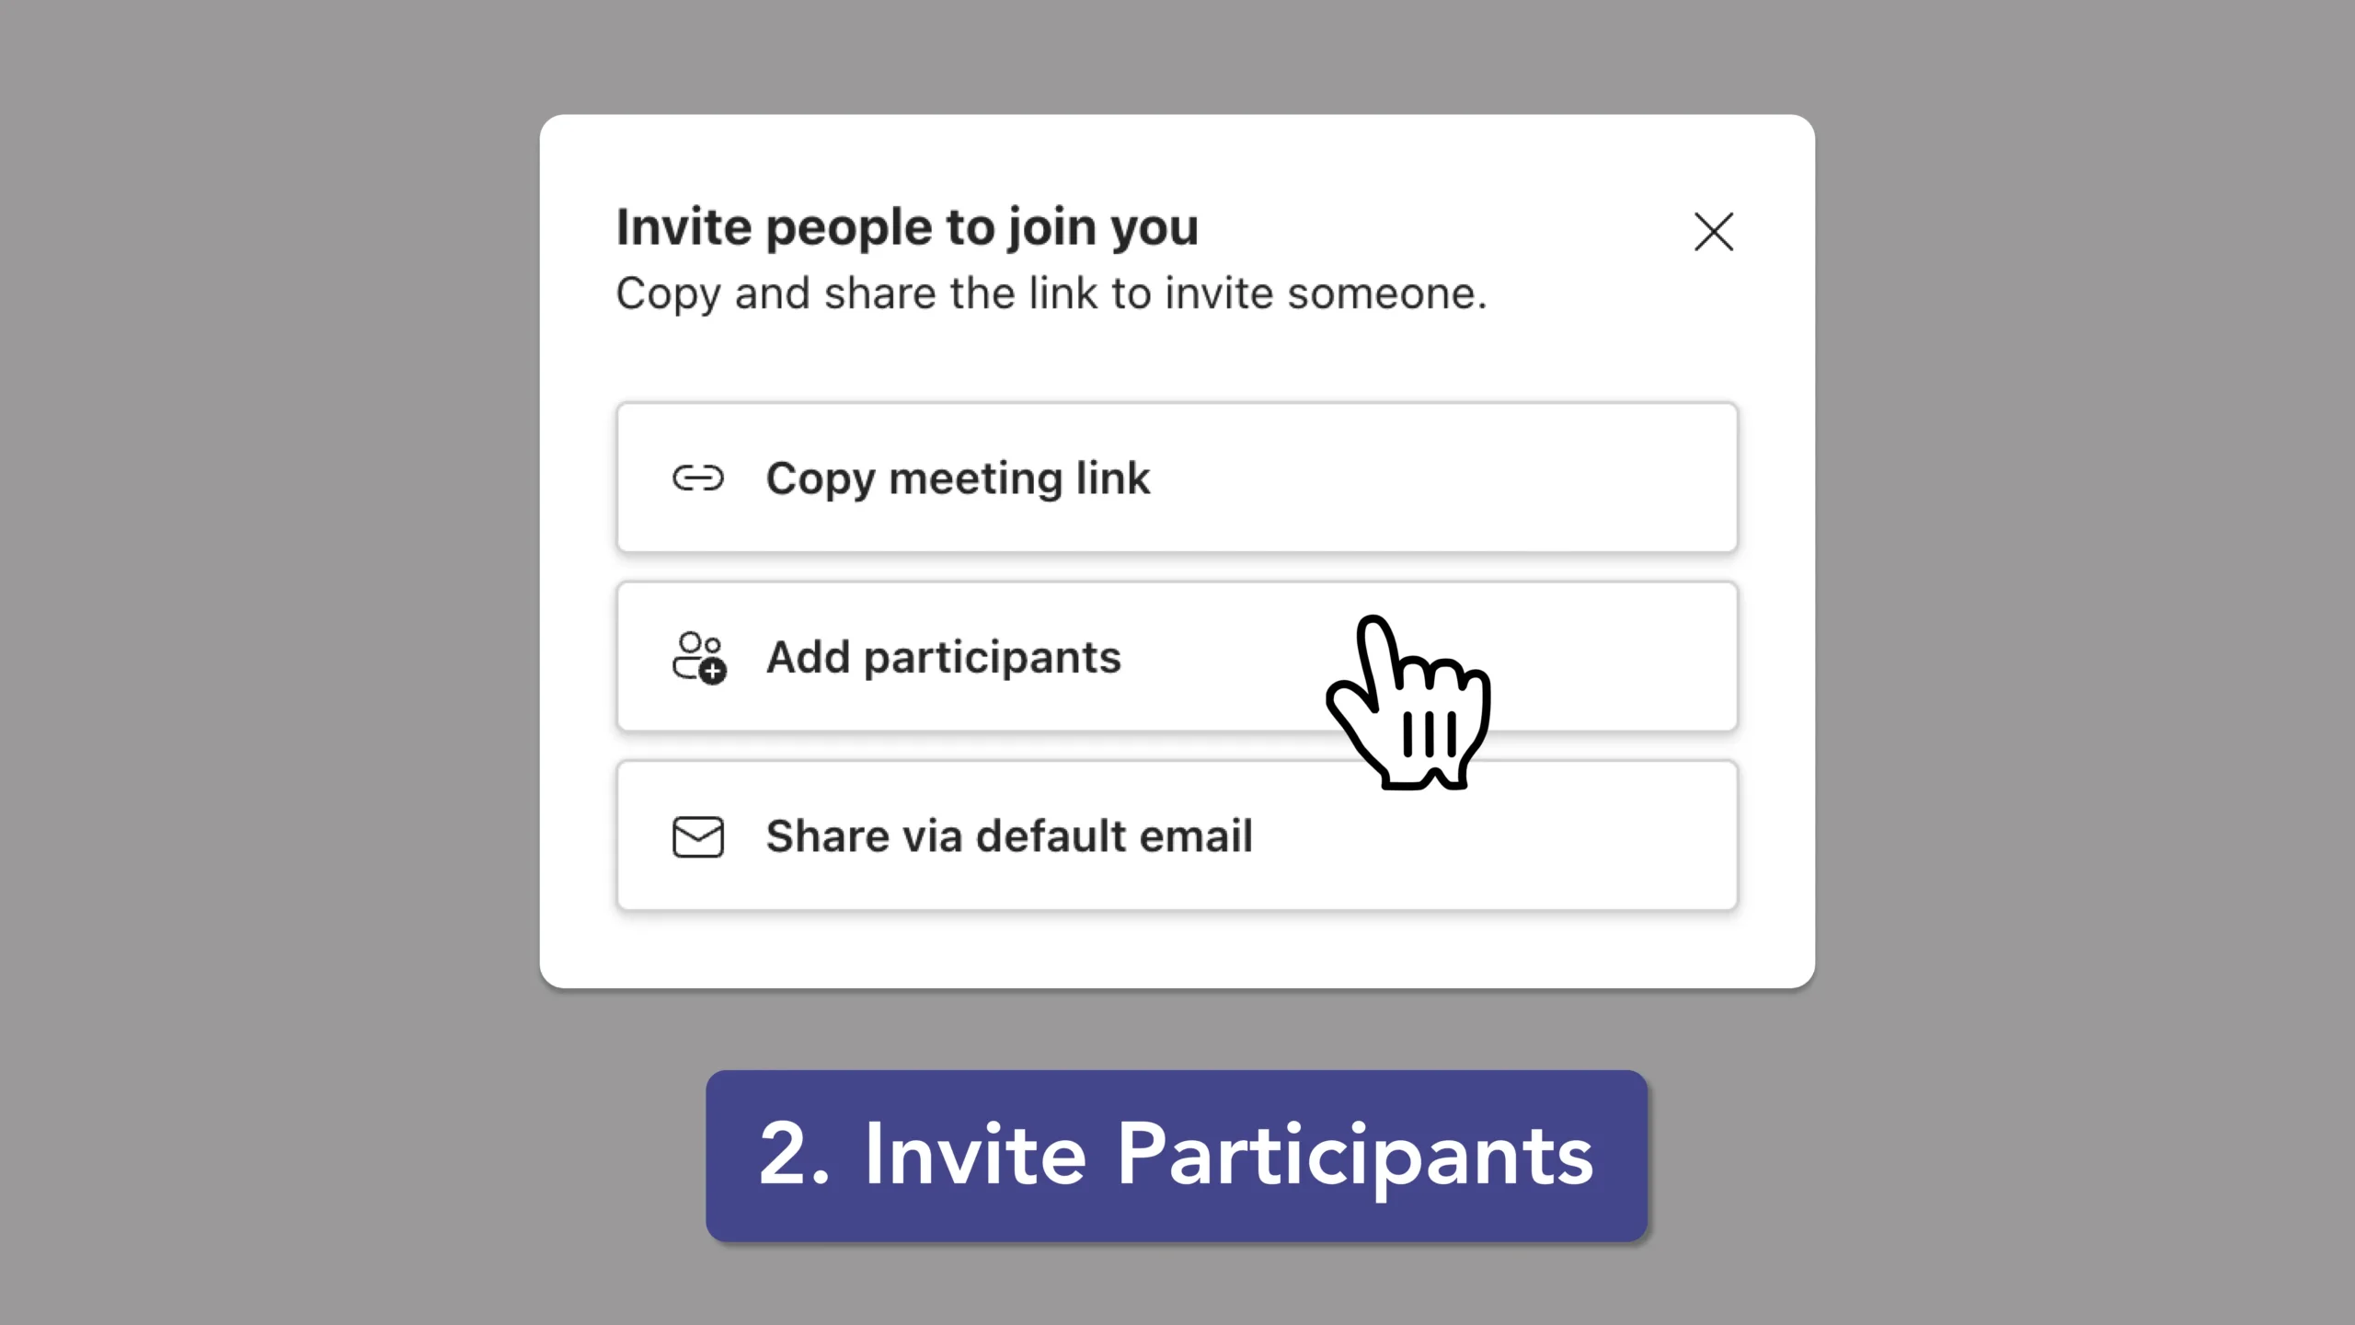Image resolution: width=2355 pixels, height=1325 pixels.
Task: Click the "Share via default email" label text
Action: (x=1009, y=836)
